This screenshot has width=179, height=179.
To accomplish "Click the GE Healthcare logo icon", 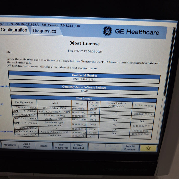I will (107, 31).
